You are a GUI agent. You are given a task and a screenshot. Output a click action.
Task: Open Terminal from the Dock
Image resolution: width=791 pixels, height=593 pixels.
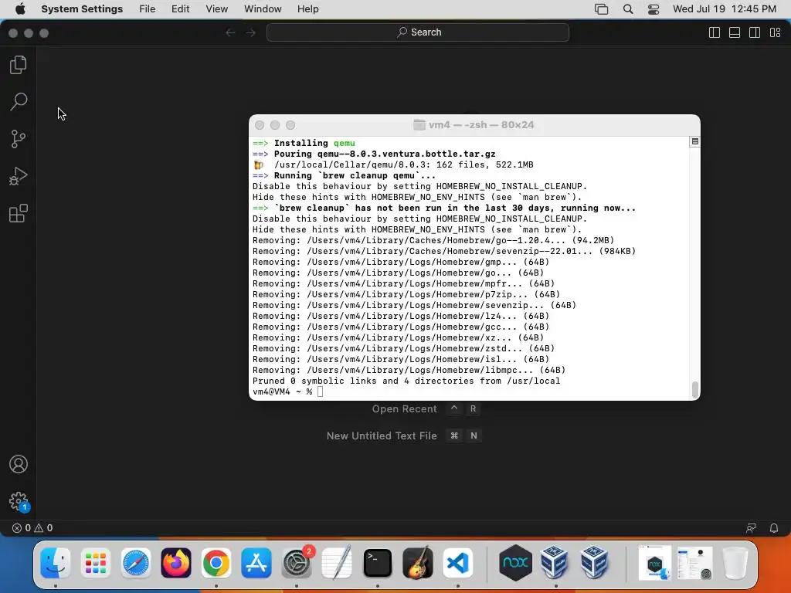[x=377, y=563]
